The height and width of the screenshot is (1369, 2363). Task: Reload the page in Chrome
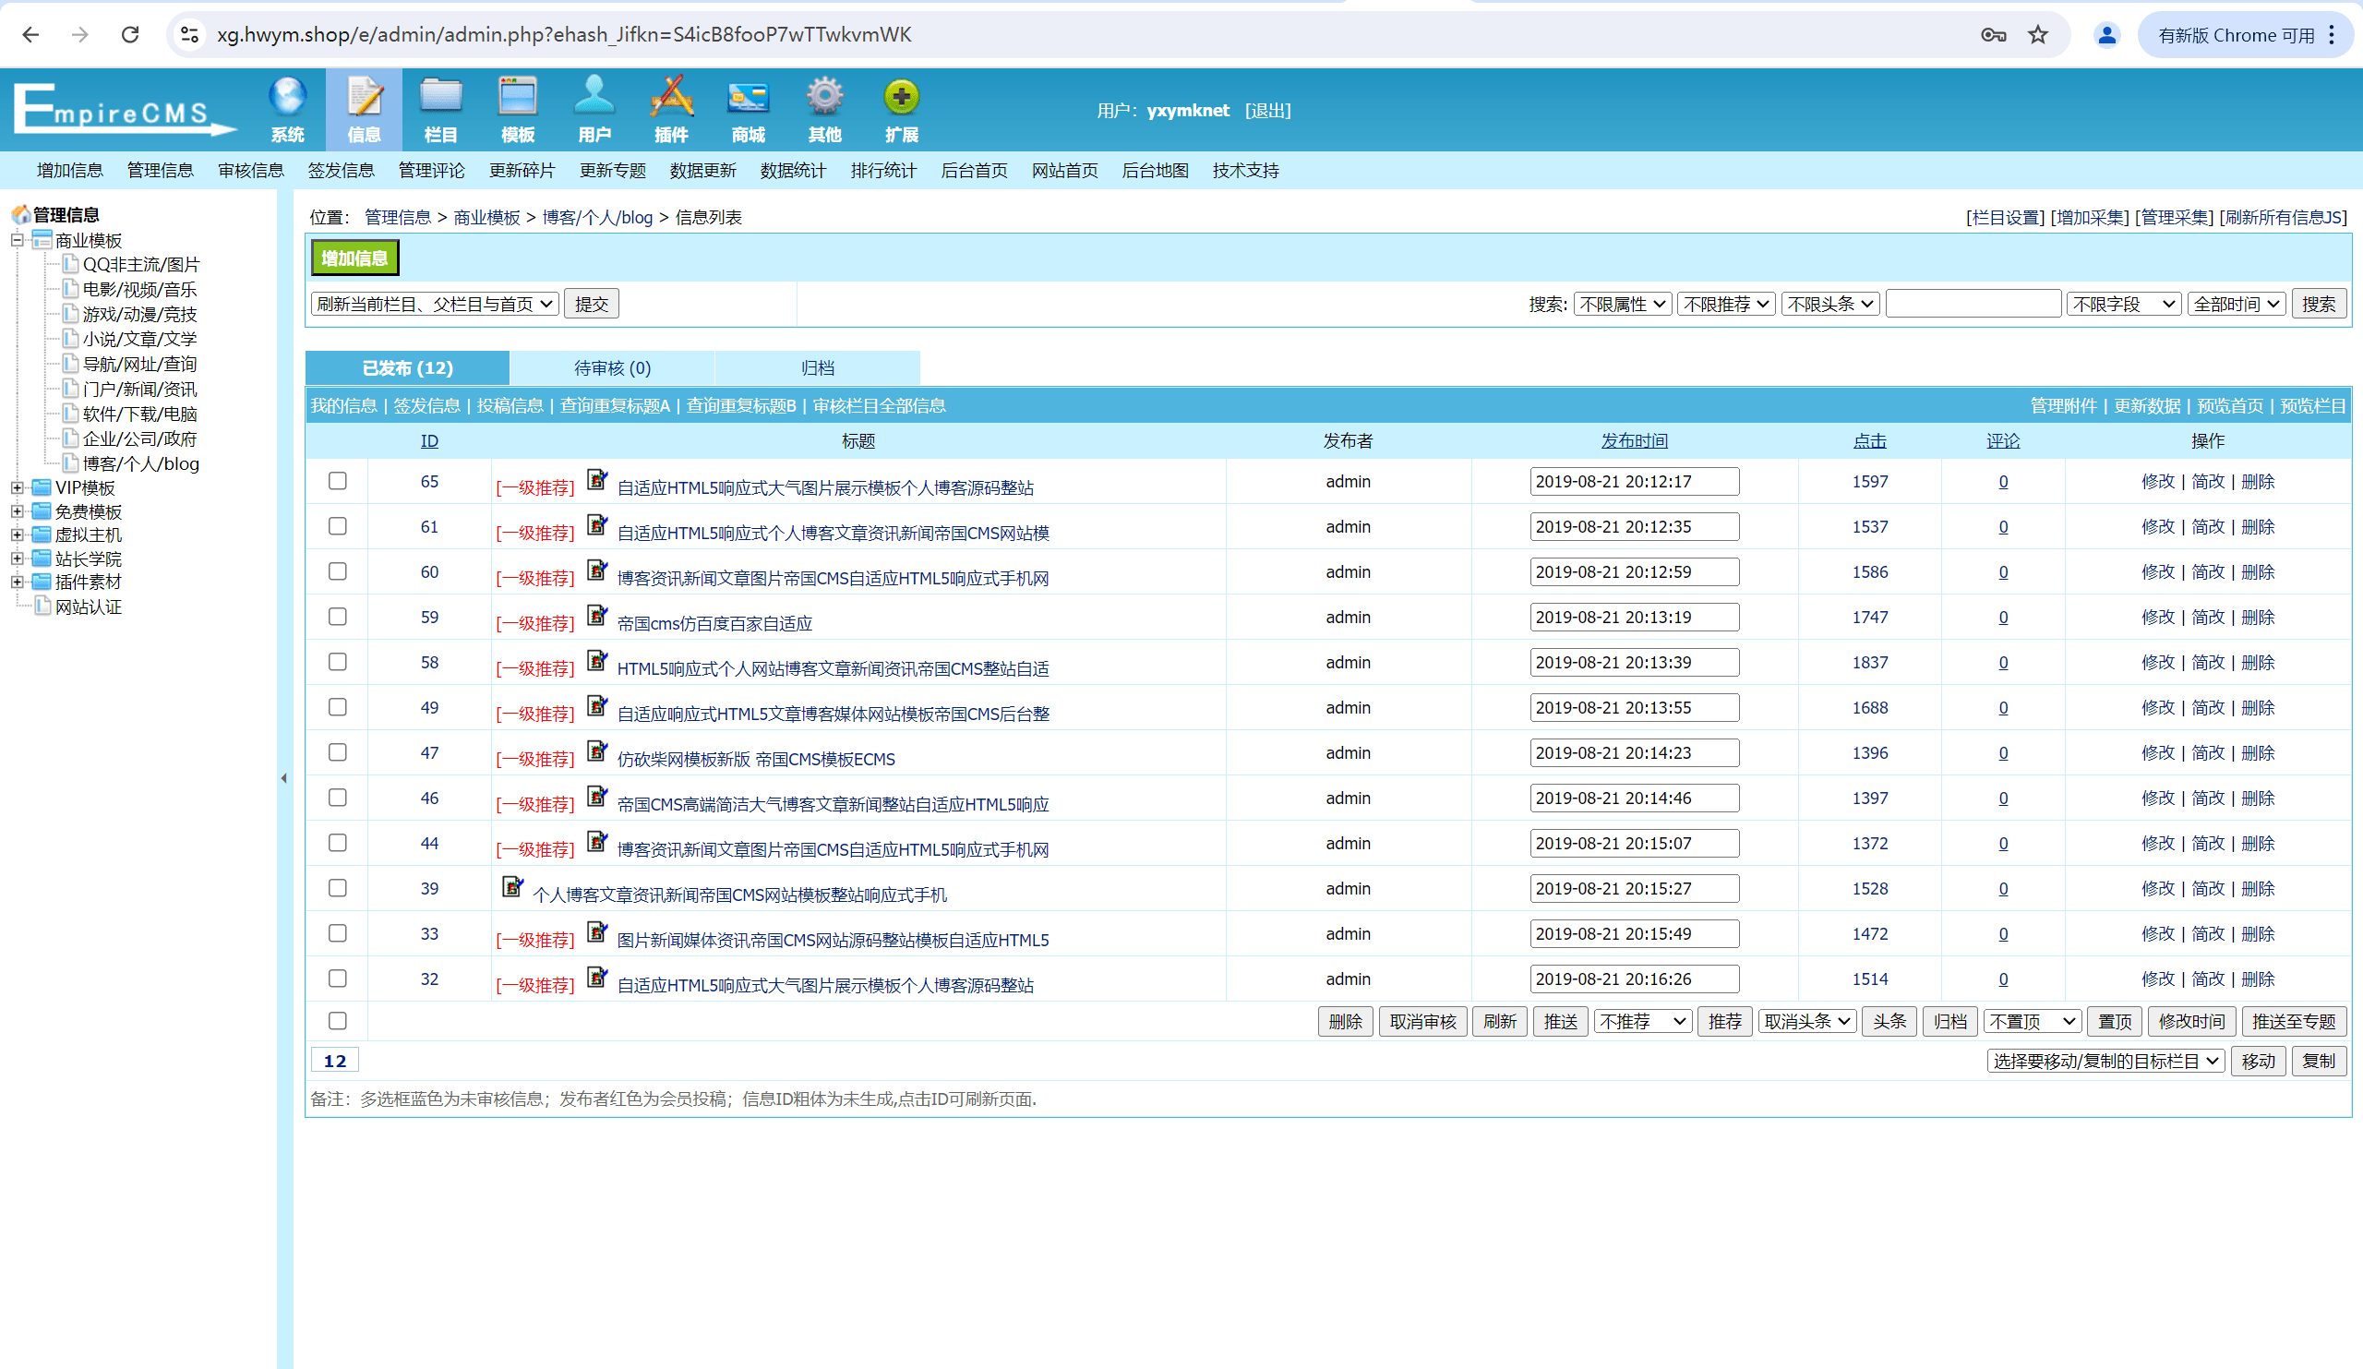[x=130, y=35]
